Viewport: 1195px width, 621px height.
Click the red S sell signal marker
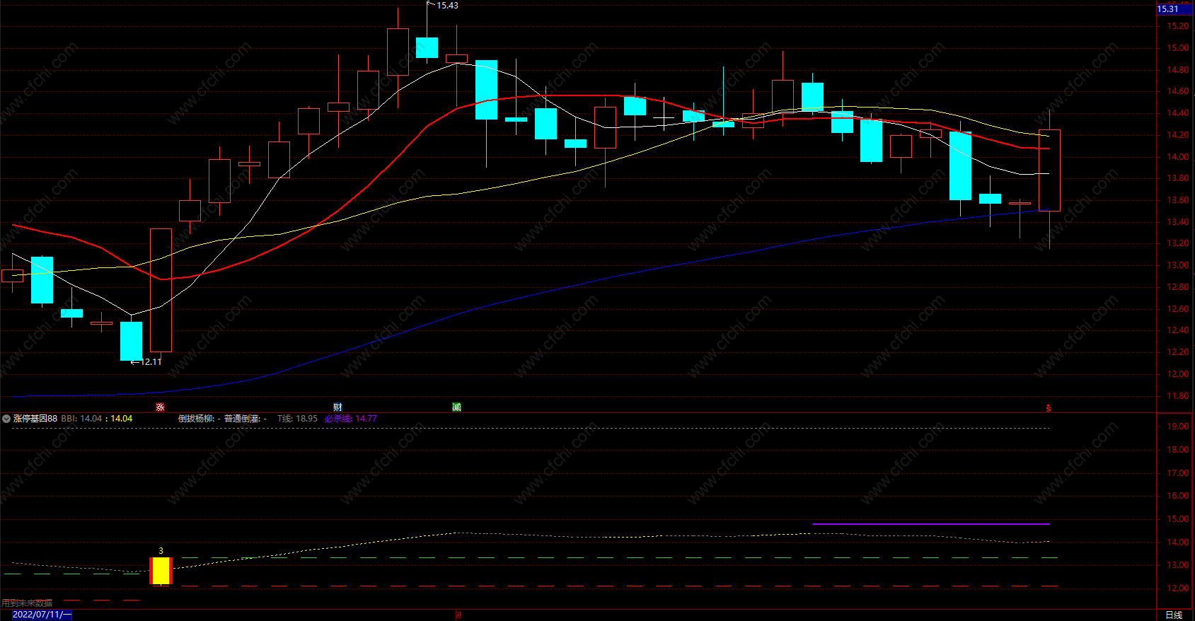point(1049,408)
